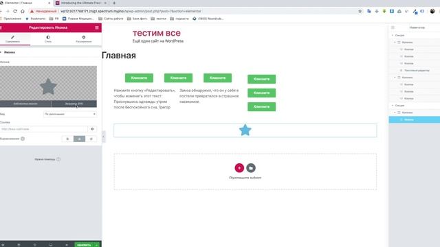Switch to the Содержимое tab
The height and width of the screenshot is (247, 440).
click(12, 39)
